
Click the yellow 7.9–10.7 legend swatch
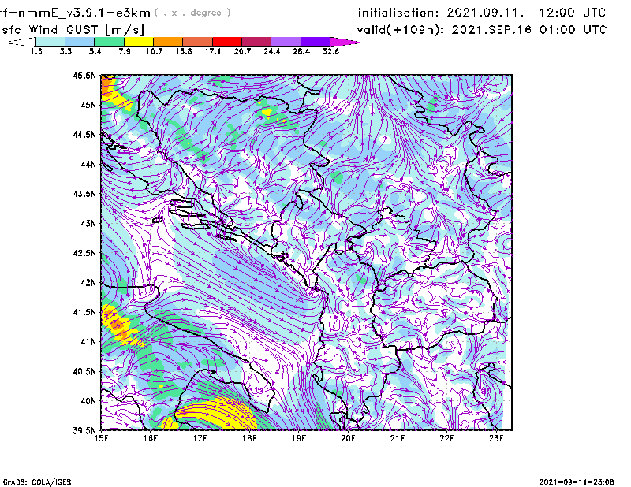coord(139,42)
